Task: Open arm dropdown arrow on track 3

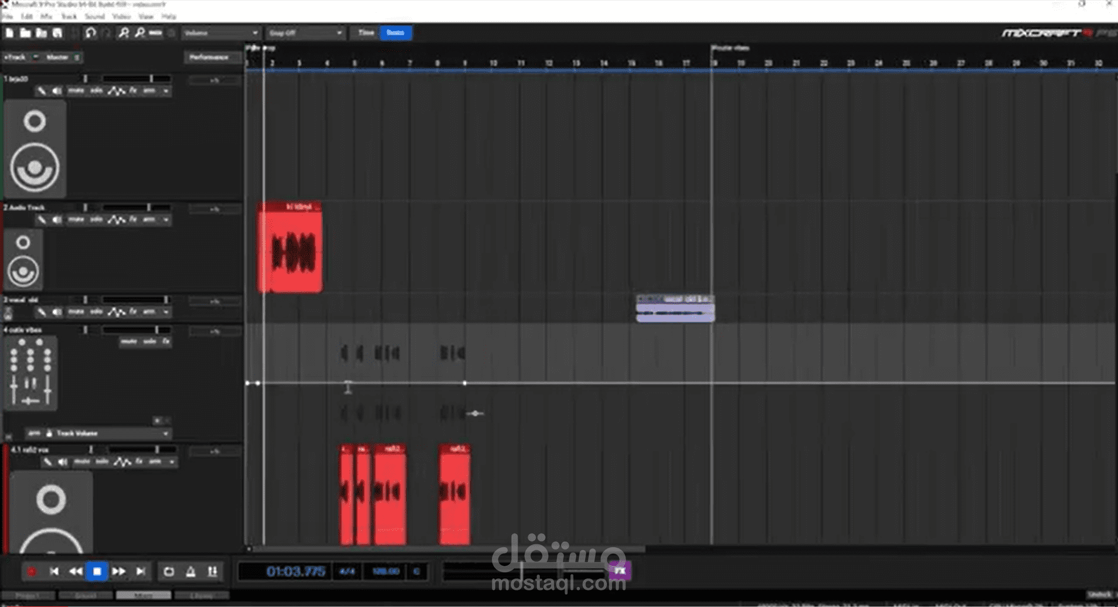Action: [x=166, y=312]
